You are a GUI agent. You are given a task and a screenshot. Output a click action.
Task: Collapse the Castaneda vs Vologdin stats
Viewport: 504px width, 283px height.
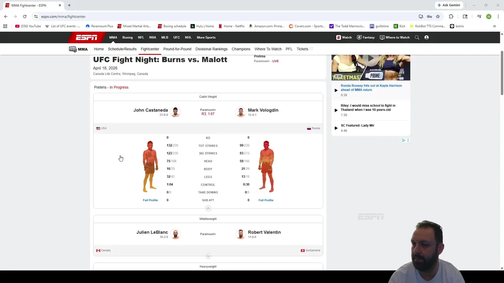tap(208, 208)
